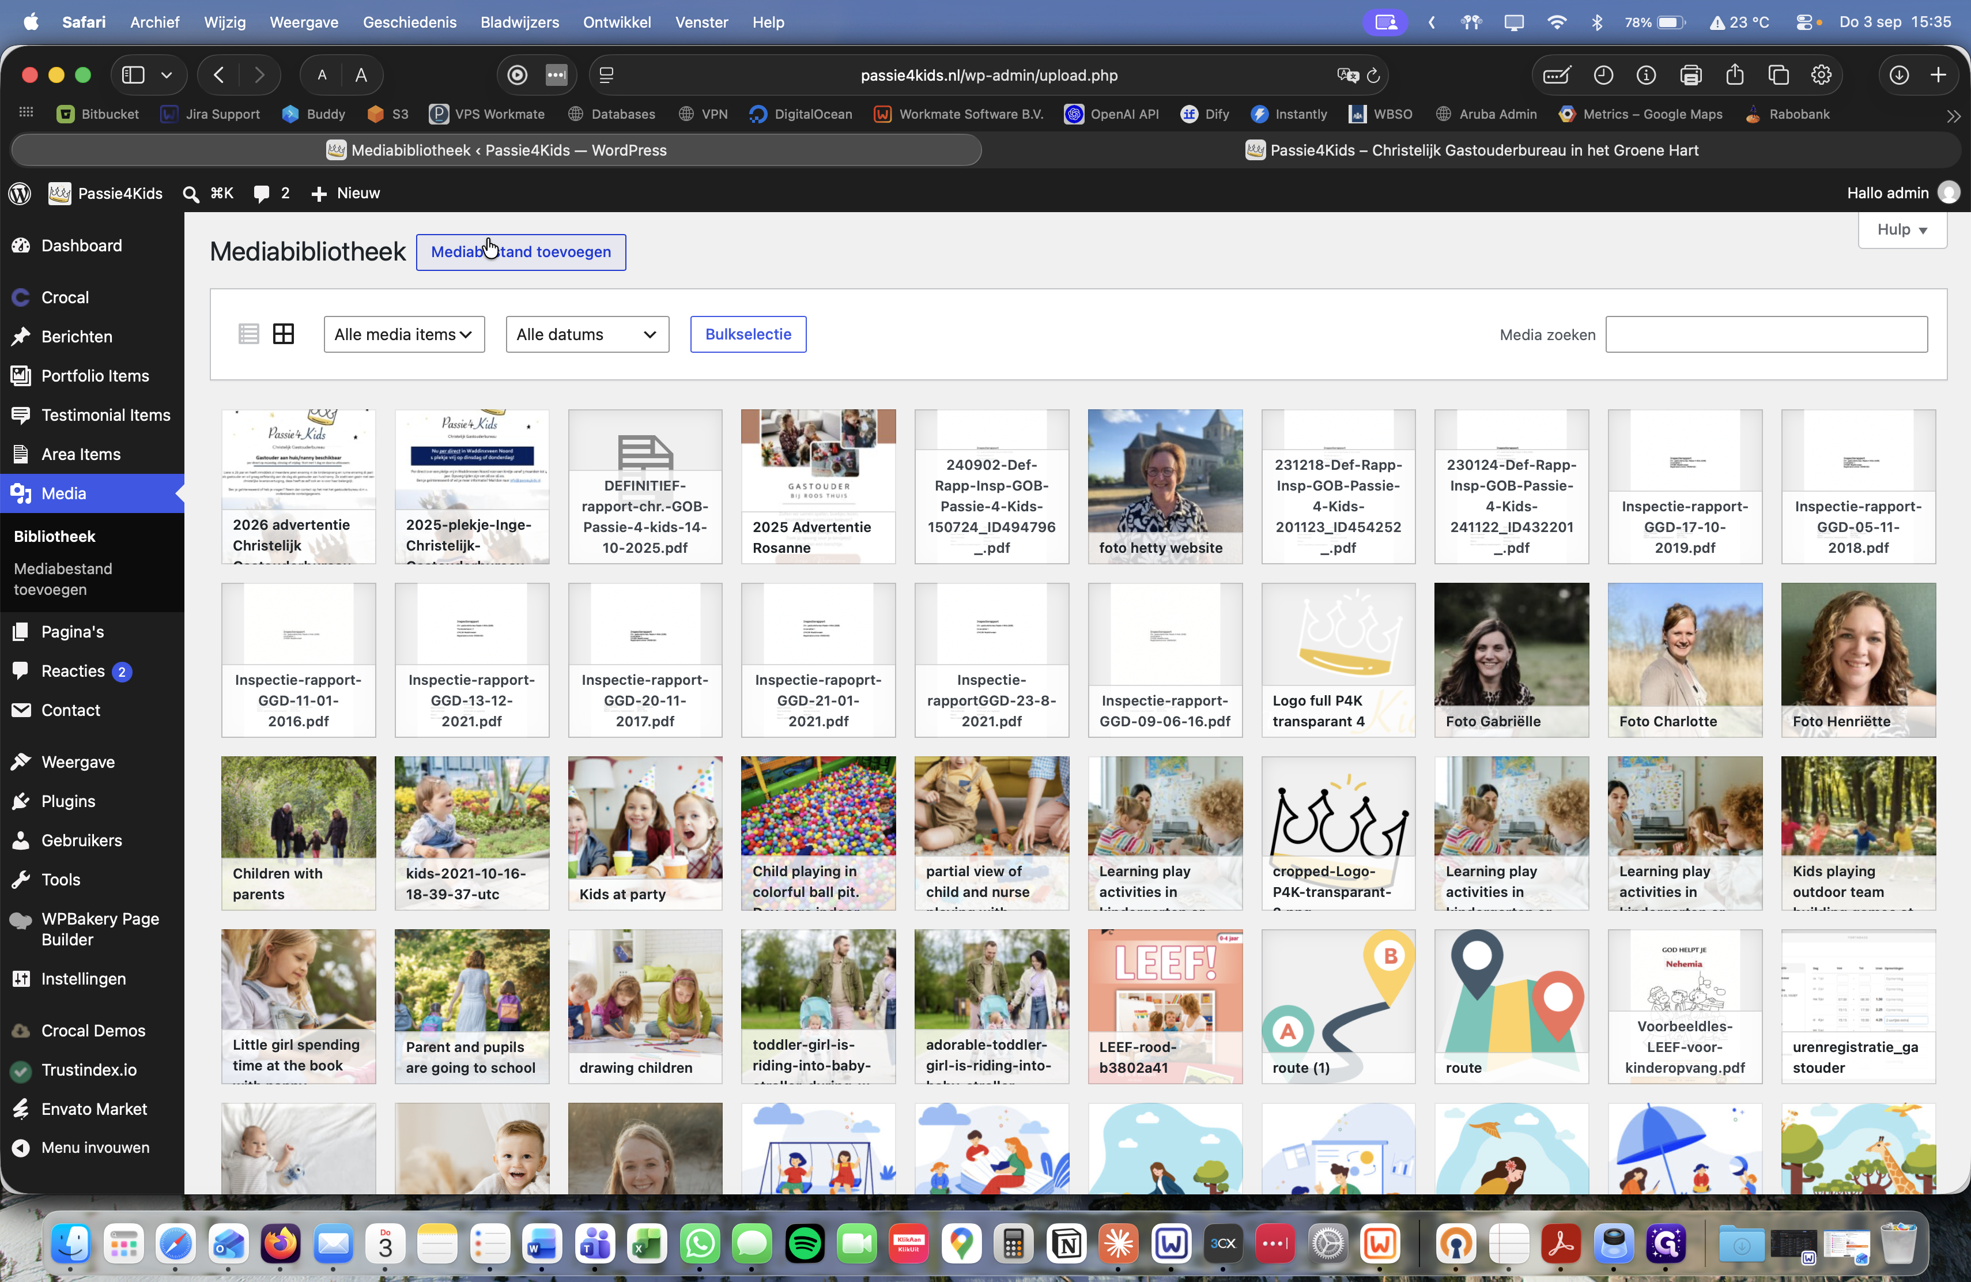The image size is (1971, 1282).
Task: Click the Mediabestand toevoegen button
Action: [520, 251]
